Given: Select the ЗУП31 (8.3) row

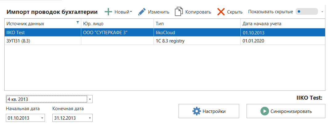Looking at the screenshot, I should 42,41.
